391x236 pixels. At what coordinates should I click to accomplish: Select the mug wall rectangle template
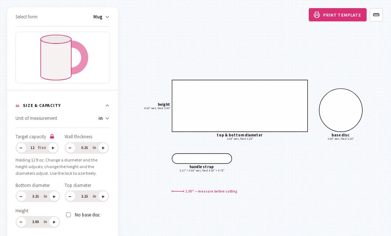point(240,106)
